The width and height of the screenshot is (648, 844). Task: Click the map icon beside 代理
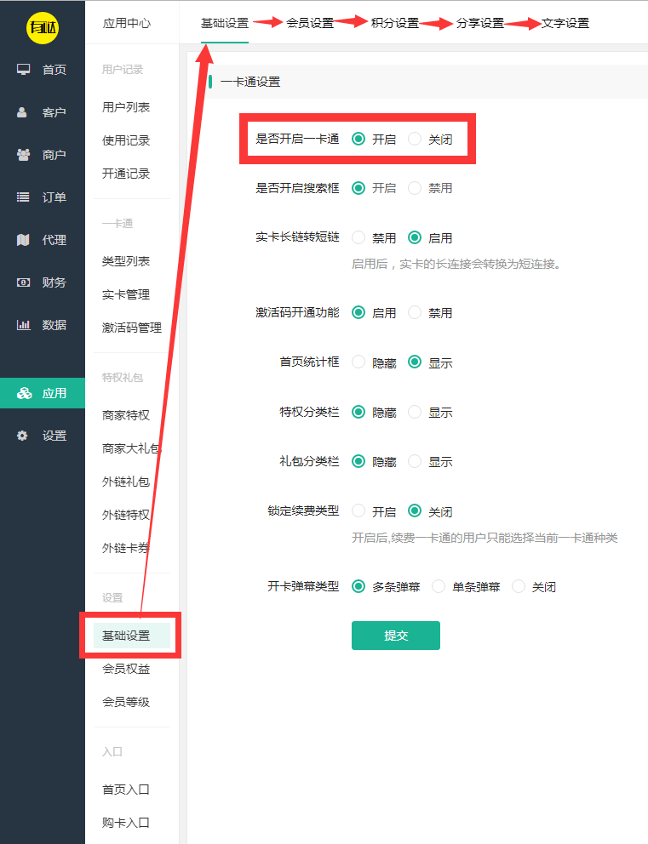coord(23,240)
